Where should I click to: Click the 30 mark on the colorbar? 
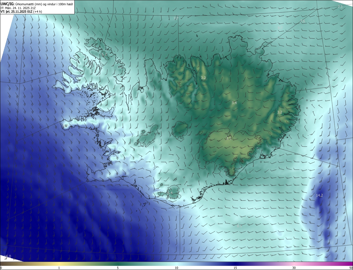coord(294,268)
